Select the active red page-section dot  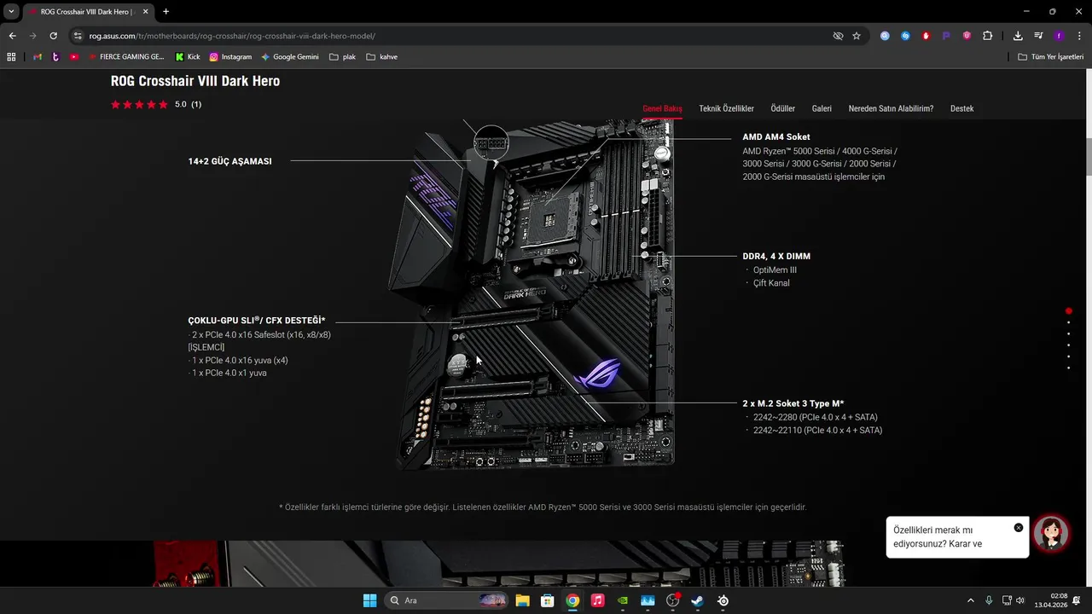1068,311
